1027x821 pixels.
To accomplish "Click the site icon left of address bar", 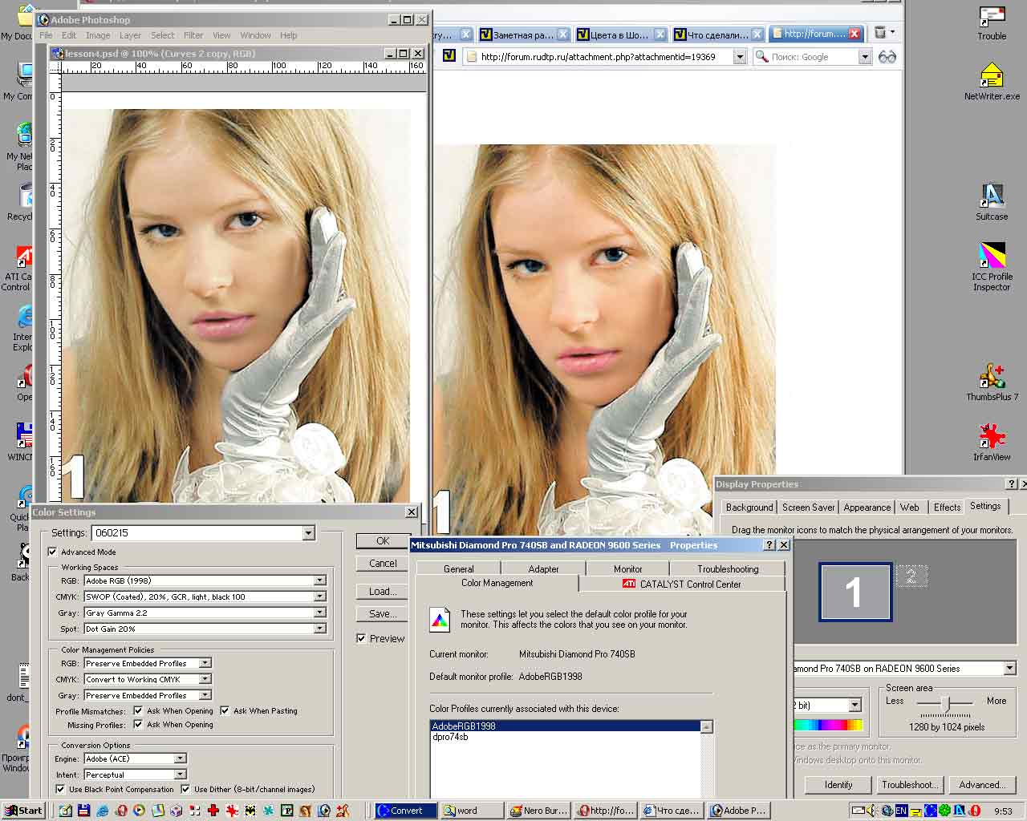I will click(449, 55).
